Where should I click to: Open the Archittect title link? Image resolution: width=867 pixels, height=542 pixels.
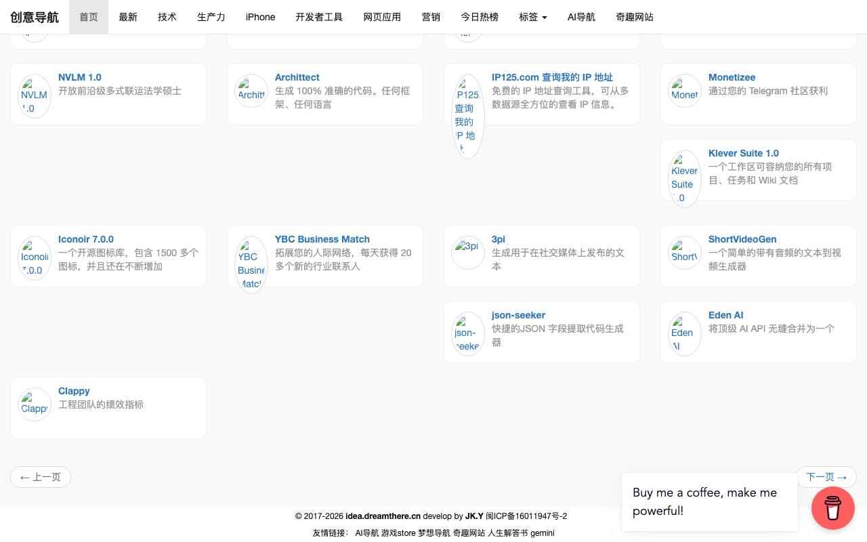(x=297, y=77)
